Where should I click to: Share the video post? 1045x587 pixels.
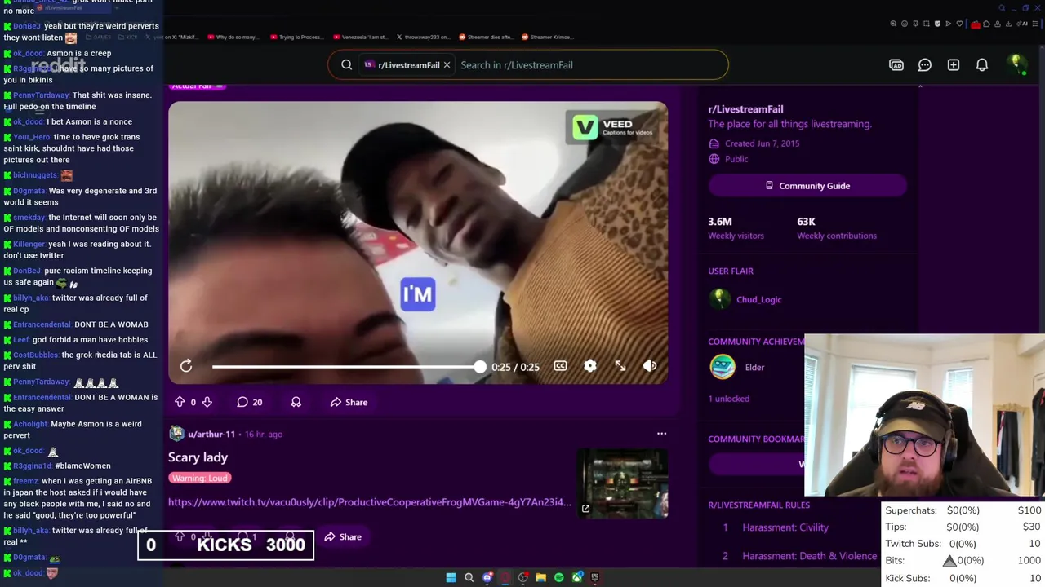(x=349, y=402)
